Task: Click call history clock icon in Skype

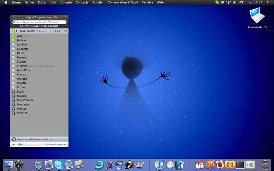Action: 65,31
